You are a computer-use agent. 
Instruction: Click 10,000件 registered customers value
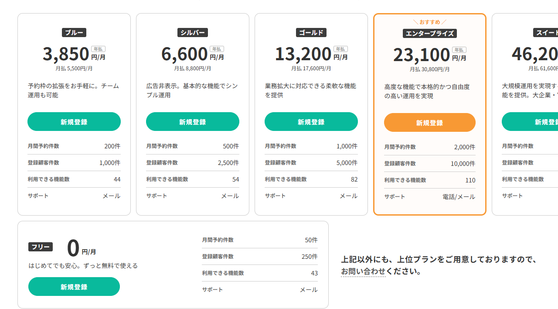pos(463,164)
